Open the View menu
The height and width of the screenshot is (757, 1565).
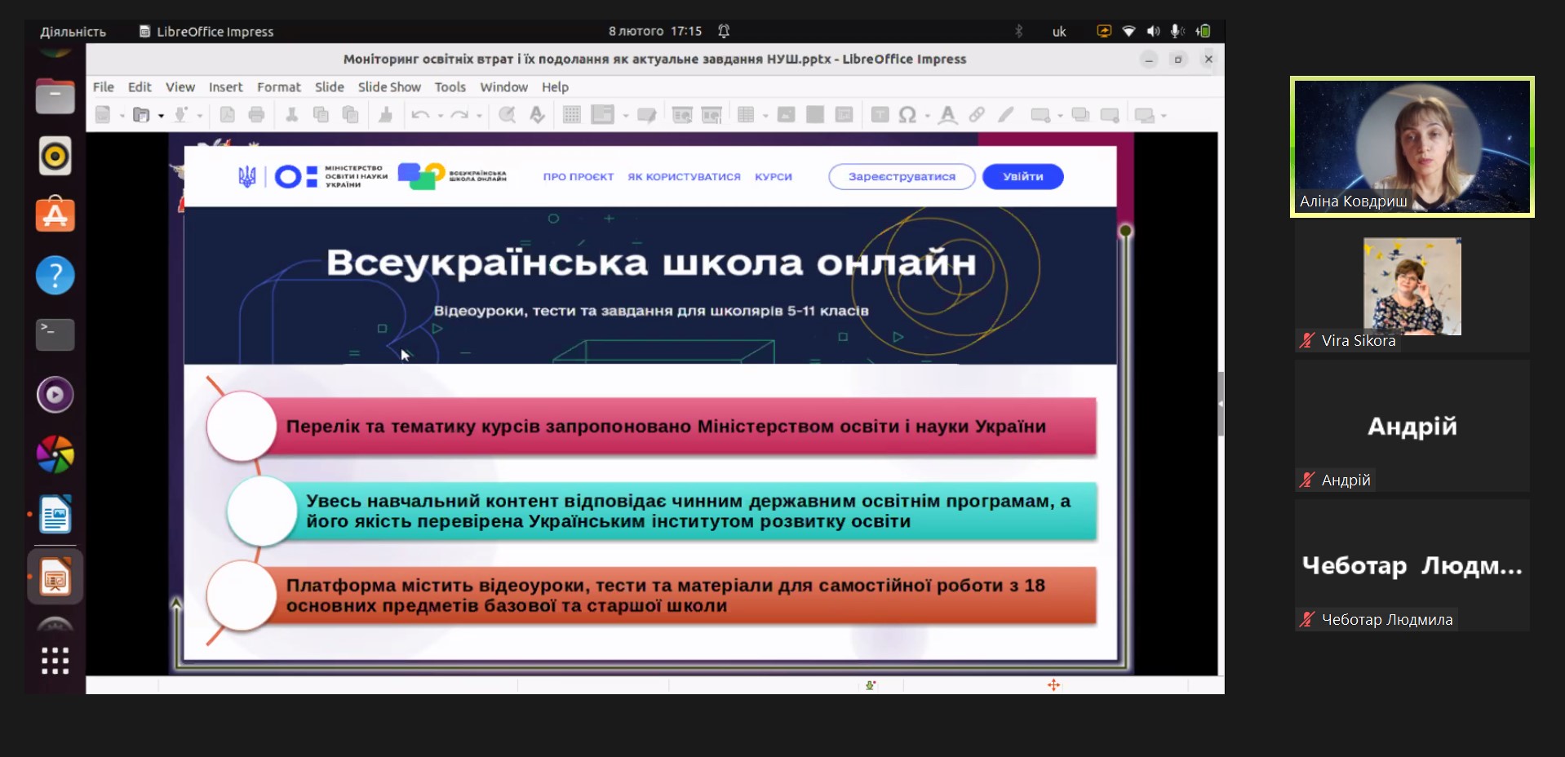click(x=180, y=87)
